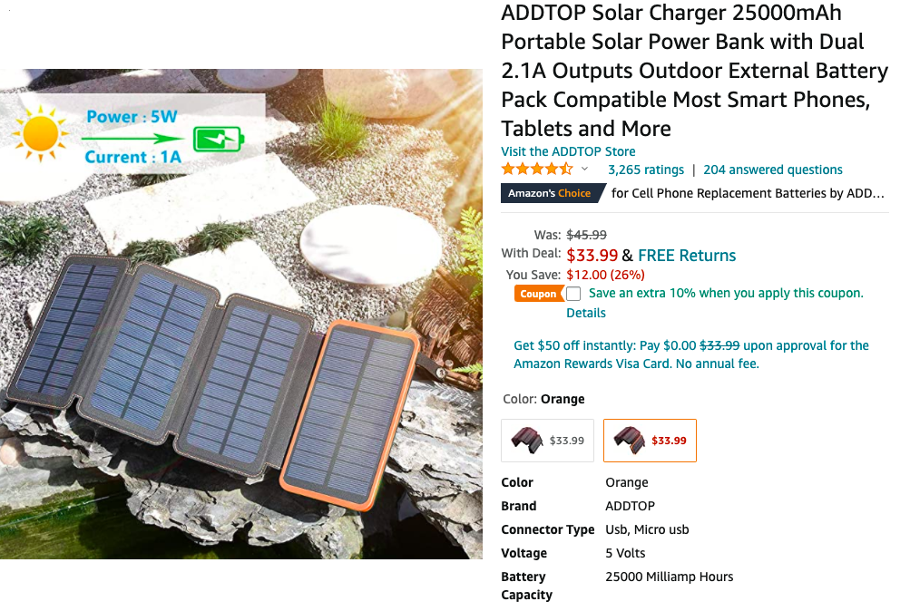Open FREE Returns details

[687, 255]
